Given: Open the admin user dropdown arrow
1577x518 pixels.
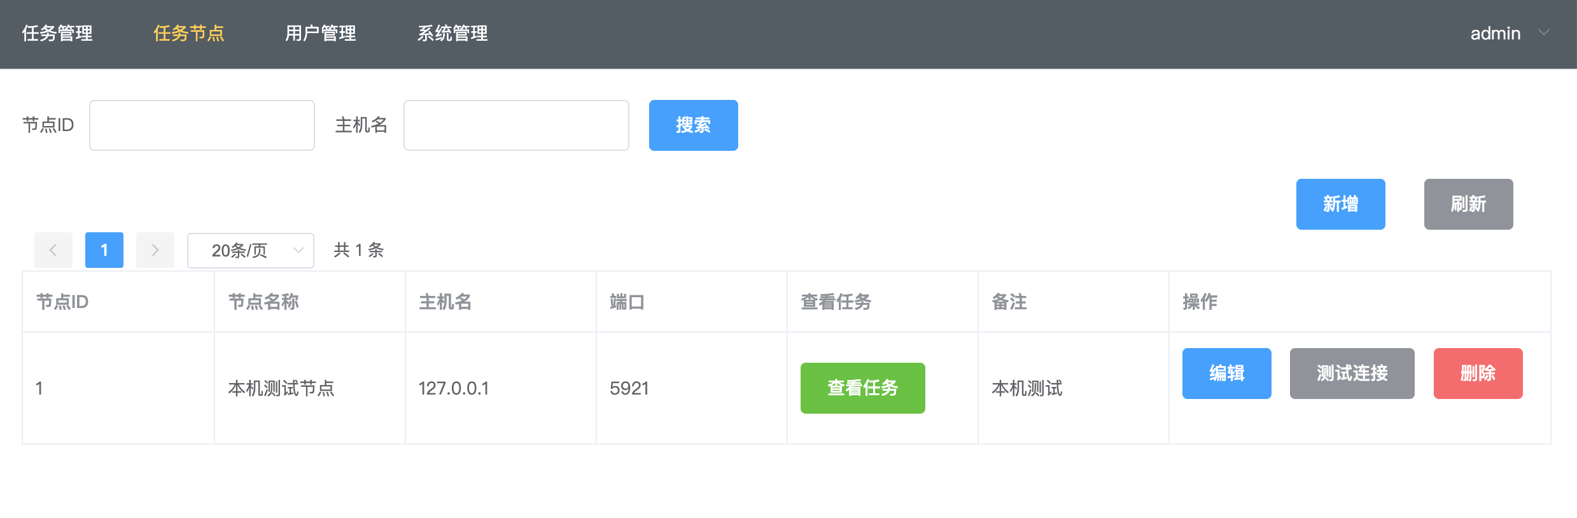Looking at the screenshot, I should pos(1543,32).
